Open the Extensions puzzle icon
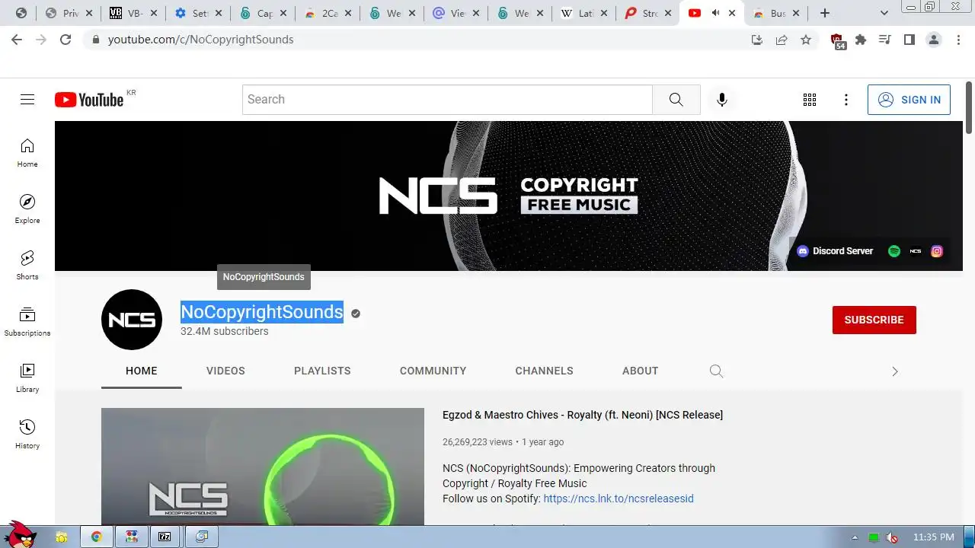975x548 pixels. pos(861,40)
